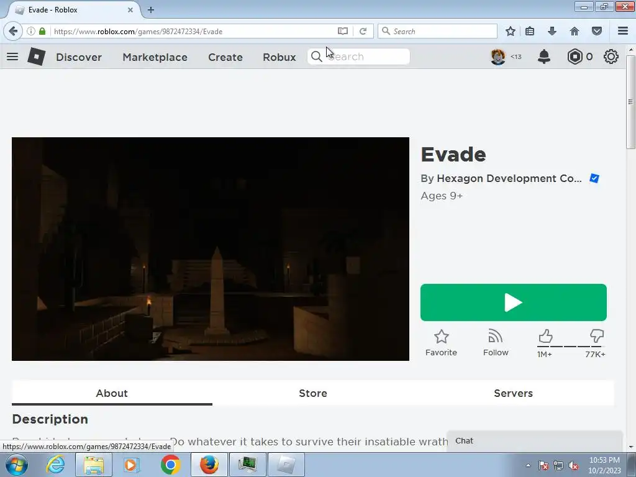
Task: Show Firefox bookmarks list icon
Action: pyautogui.click(x=530, y=31)
